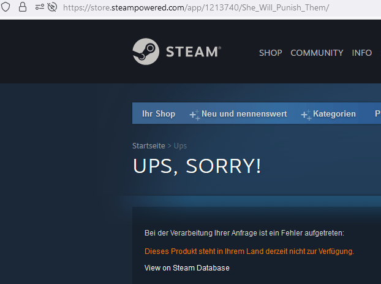Click the round Steam logo icon

coord(146,52)
